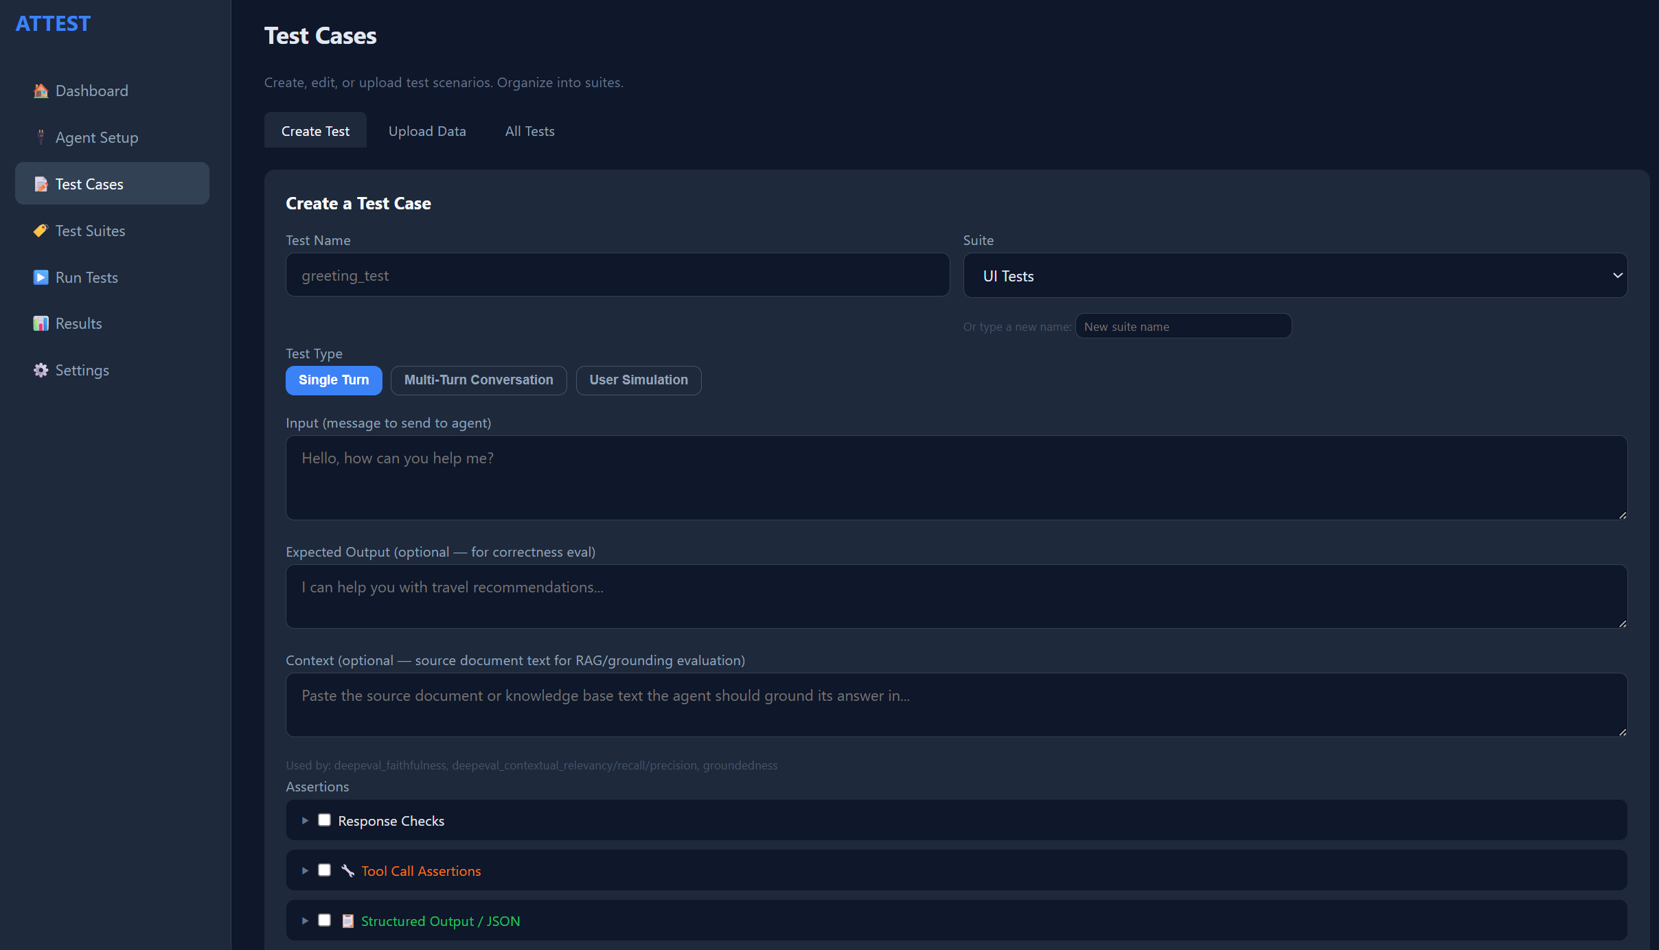The height and width of the screenshot is (950, 1659).
Task: Open the Results chart icon
Action: tap(41, 323)
